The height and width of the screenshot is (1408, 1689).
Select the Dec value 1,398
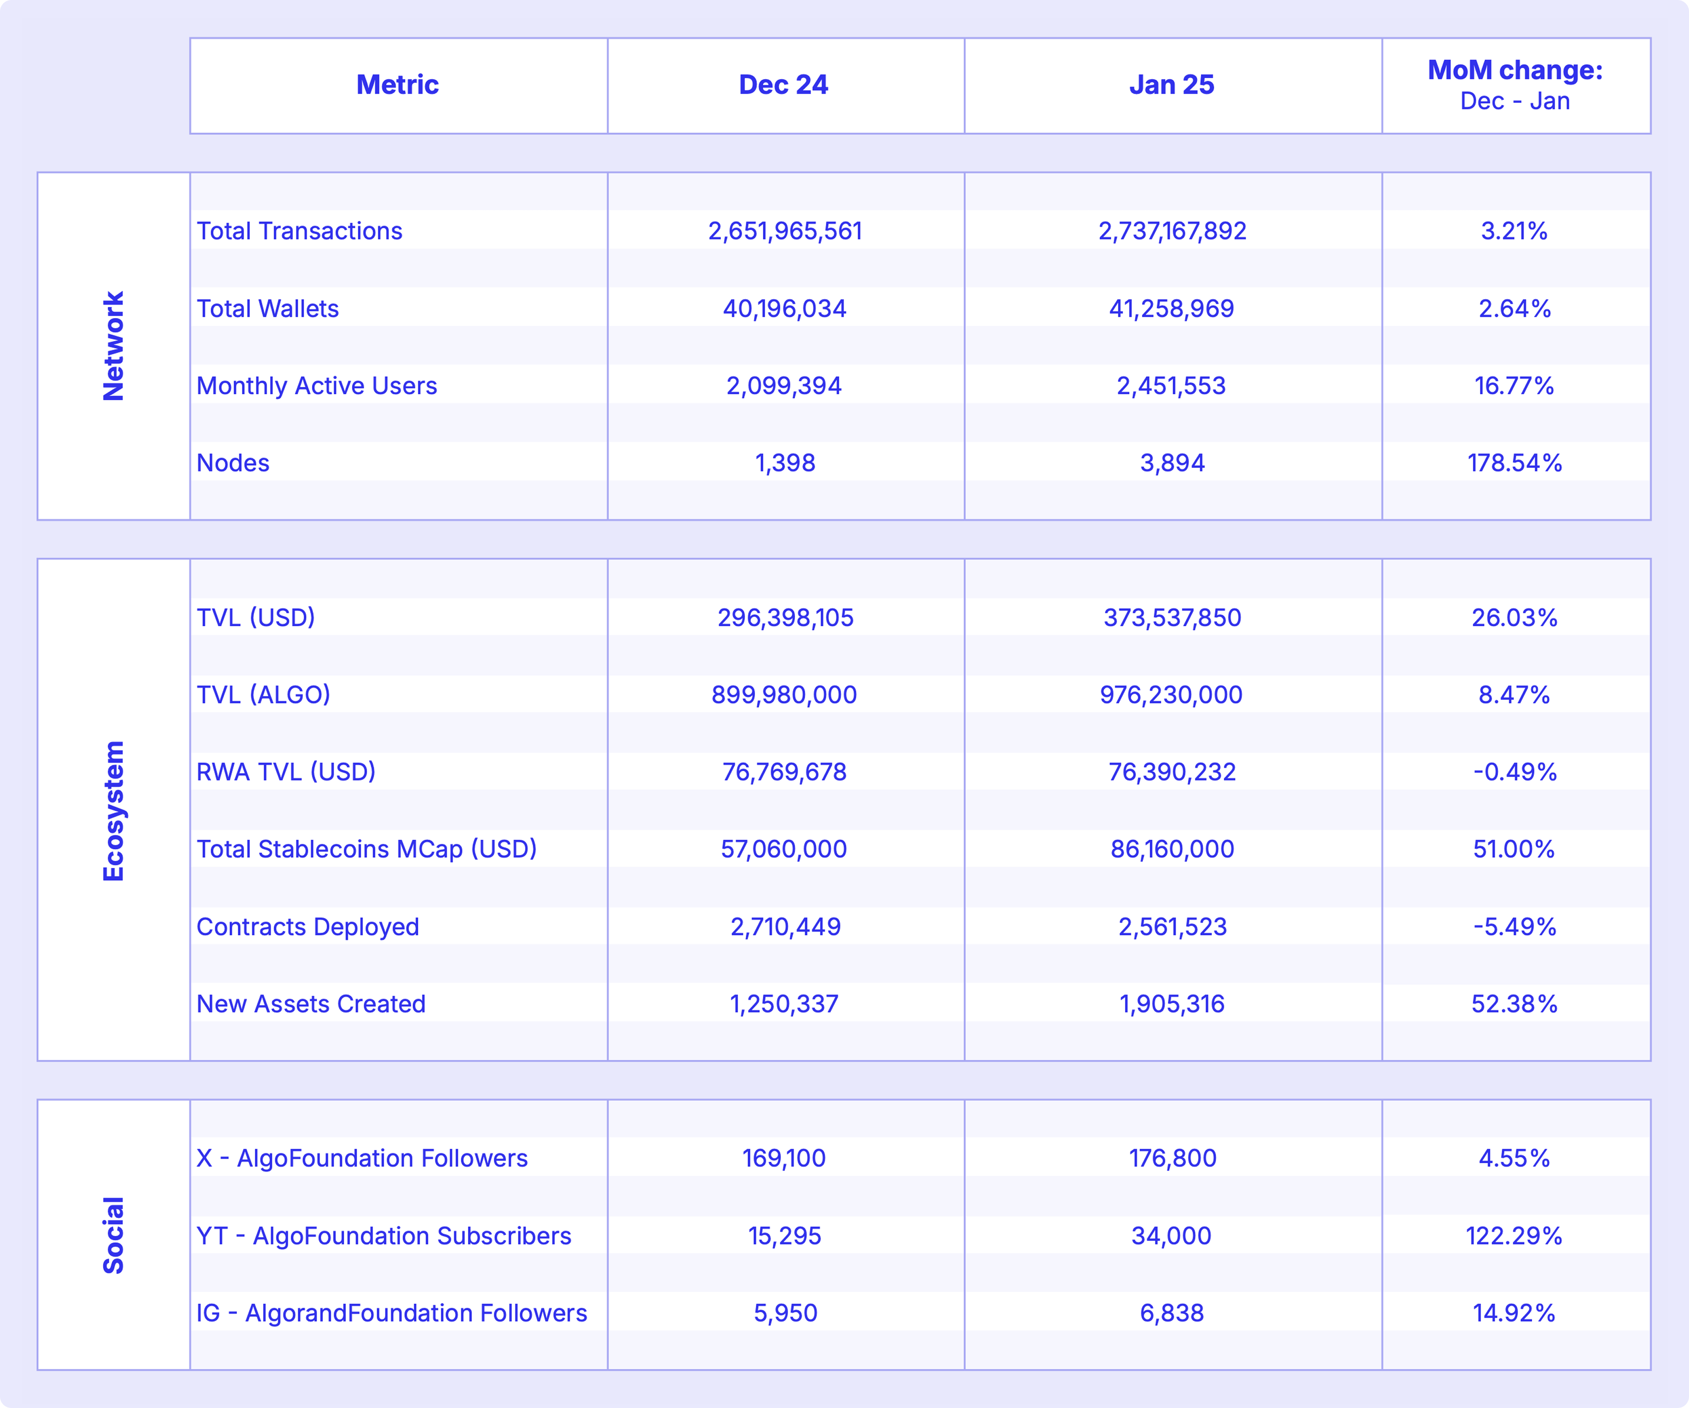pos(785,462)
